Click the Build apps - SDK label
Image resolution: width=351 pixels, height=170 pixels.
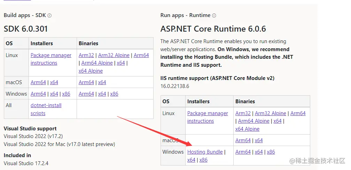coord(25,15)
